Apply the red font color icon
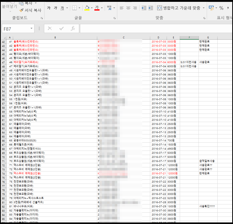 [97, 8]
